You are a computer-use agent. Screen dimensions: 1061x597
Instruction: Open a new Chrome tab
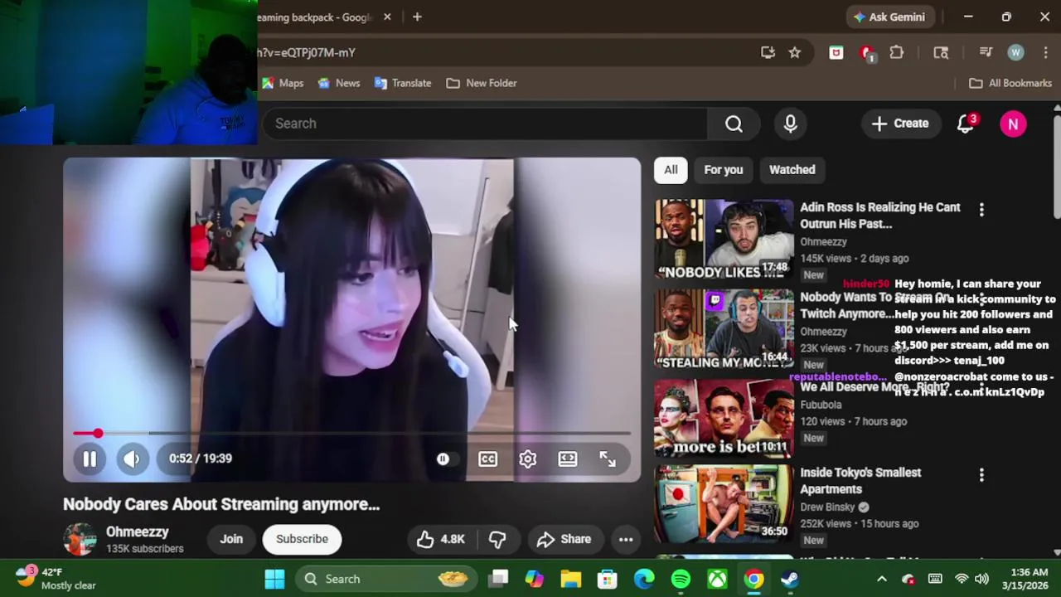417,17
